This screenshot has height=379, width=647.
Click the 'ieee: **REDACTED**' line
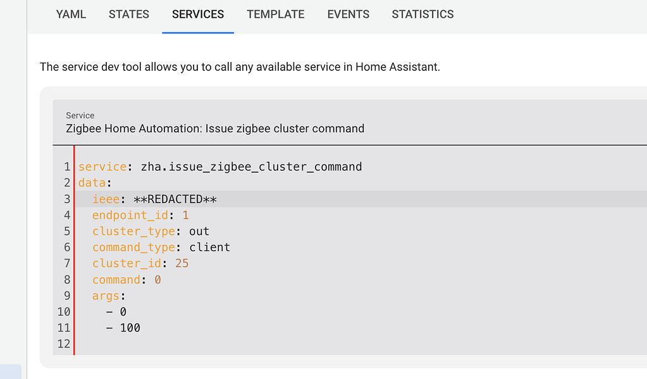pos(154,199)
